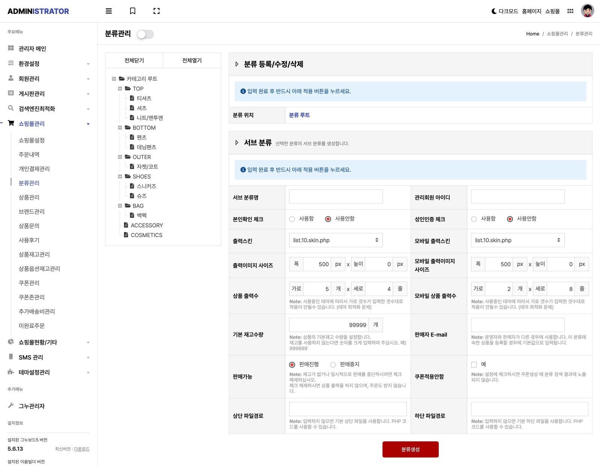Click the 전체닫기 button

point(134,60)
